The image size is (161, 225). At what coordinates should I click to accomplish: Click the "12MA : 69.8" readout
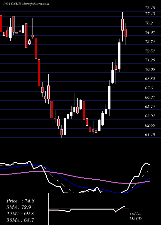[20, 214]
